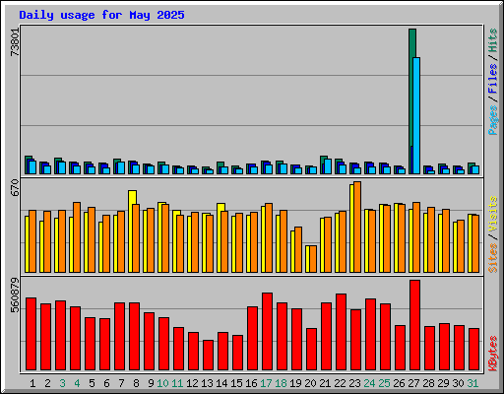Click the red KBytes bar for day 24
This screenshot has width=504, height=394.
(x=371, y=335)
